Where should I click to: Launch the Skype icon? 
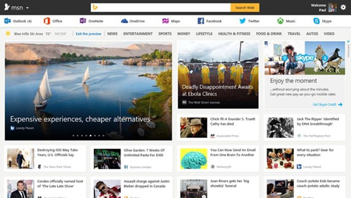pyautogui.click(x=316, y=21)
